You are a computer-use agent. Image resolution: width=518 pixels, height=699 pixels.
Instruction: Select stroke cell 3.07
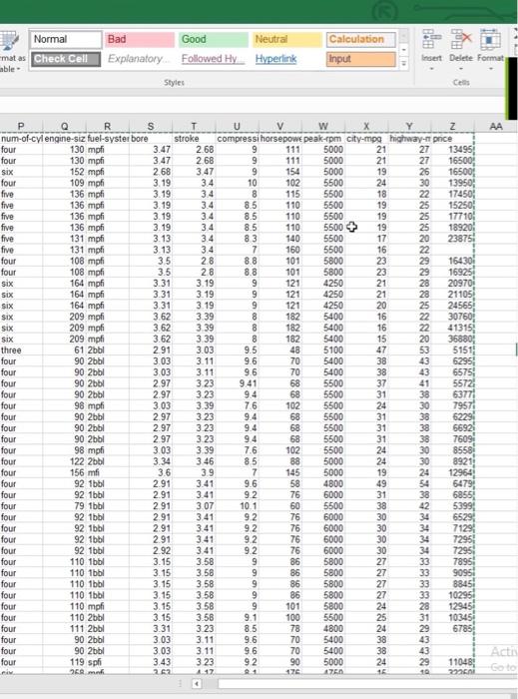click(x=194, y=506)
